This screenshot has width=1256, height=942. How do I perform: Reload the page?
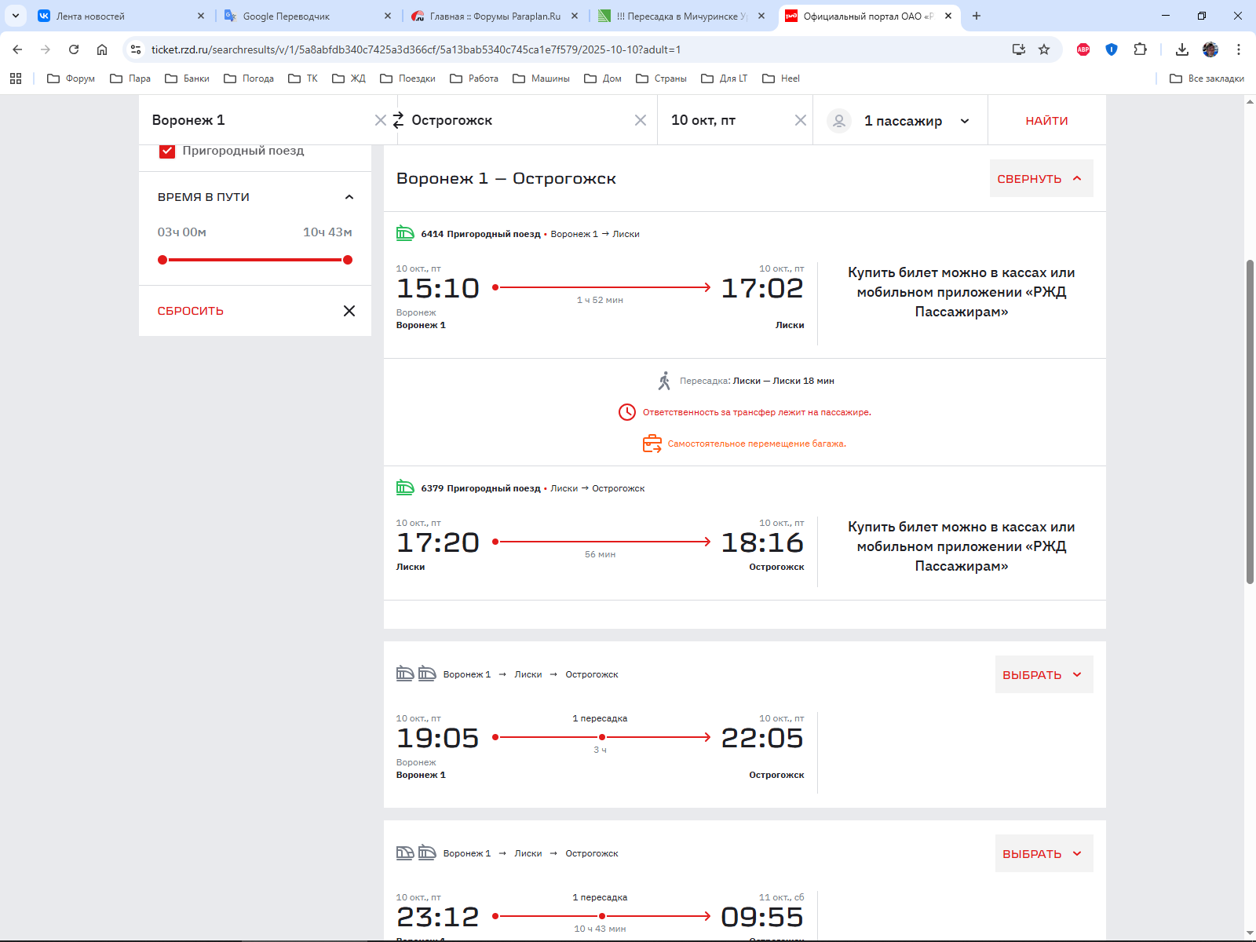[74, 49]
